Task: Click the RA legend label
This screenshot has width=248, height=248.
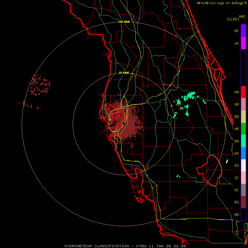Action: [236, 141]
